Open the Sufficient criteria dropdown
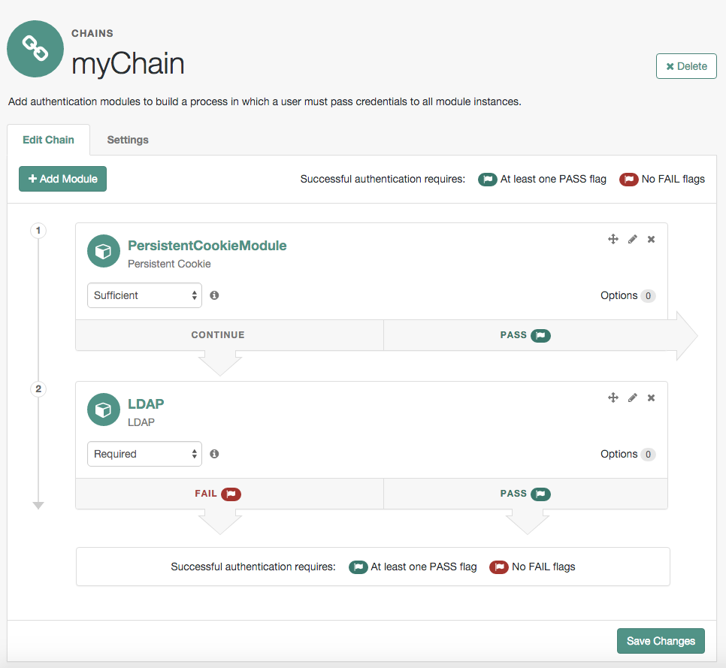 144,295
